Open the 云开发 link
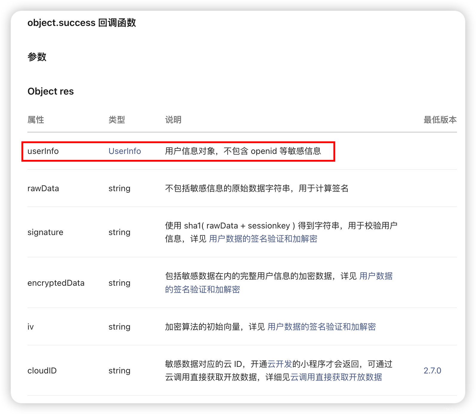The height and width of the screenshot is (414, 476). tap(279, 364)
